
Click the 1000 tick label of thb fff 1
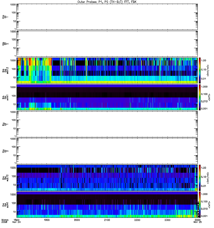point(13,5)
